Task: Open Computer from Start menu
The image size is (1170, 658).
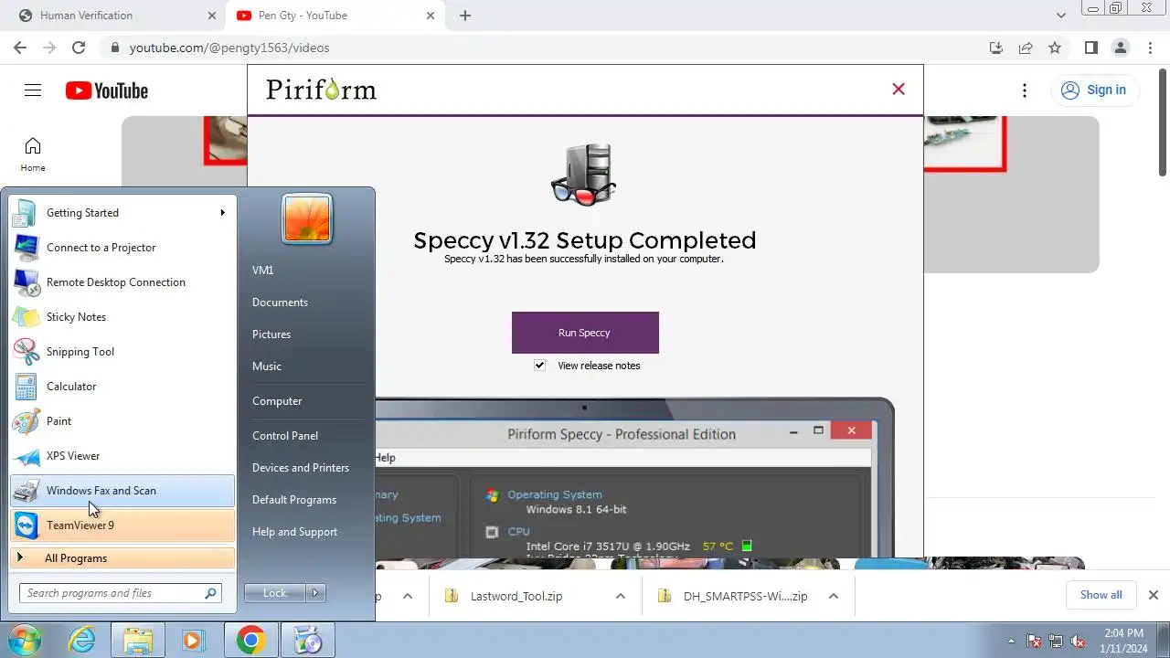Action: (x=277, y=401)
